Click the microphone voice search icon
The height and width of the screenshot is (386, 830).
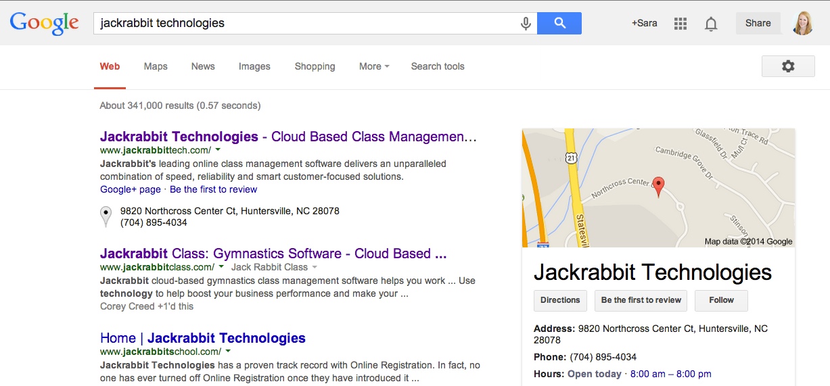pyautogui.click(x=526, y=23)
